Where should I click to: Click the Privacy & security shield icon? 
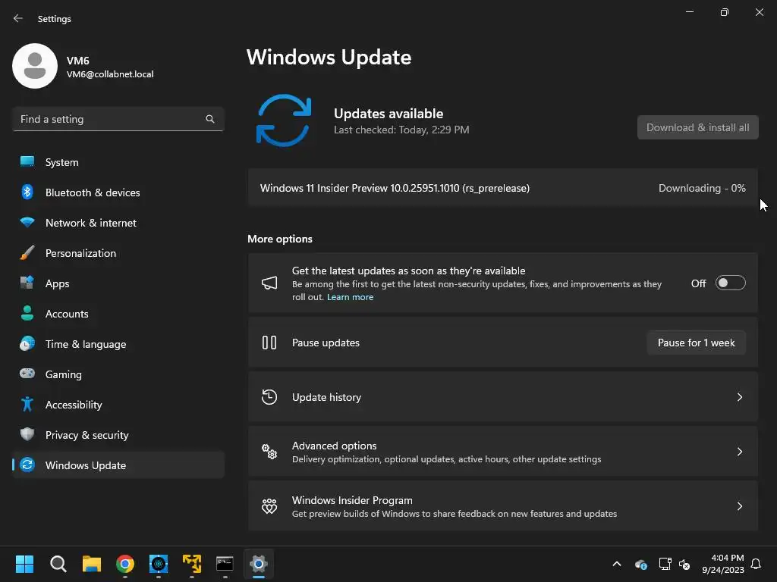27,434
